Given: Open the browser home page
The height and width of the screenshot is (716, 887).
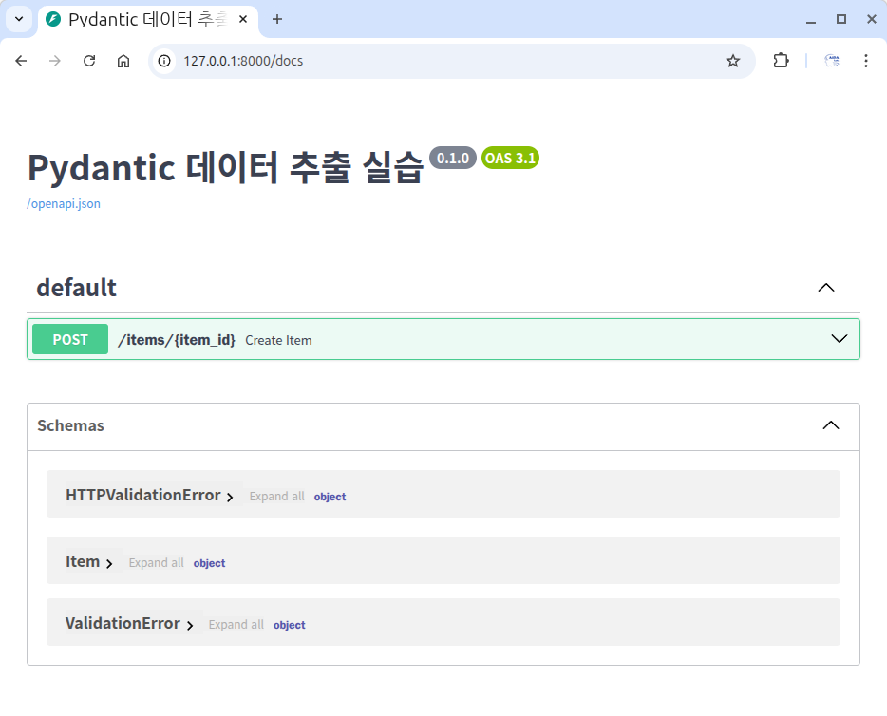Looking at the screenshot, I should point(123,61).
